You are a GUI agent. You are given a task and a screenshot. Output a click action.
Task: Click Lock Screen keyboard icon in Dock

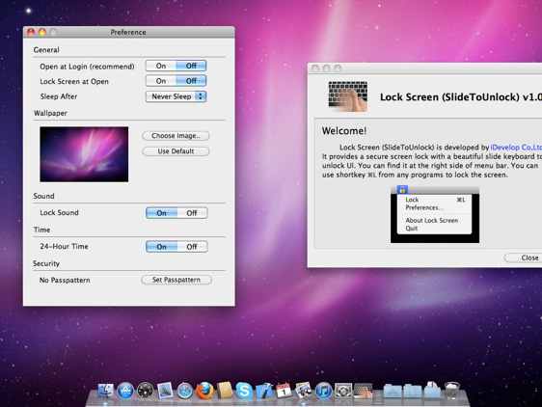tap(363, 391)
